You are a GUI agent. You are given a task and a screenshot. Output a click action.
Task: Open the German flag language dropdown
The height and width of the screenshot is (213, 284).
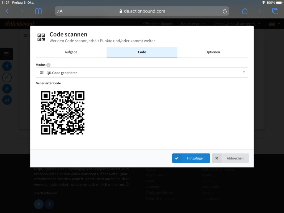[273, 24]
